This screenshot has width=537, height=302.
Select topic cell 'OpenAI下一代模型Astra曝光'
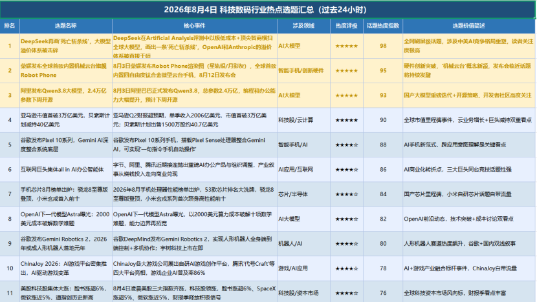click(x=66, y=219)
